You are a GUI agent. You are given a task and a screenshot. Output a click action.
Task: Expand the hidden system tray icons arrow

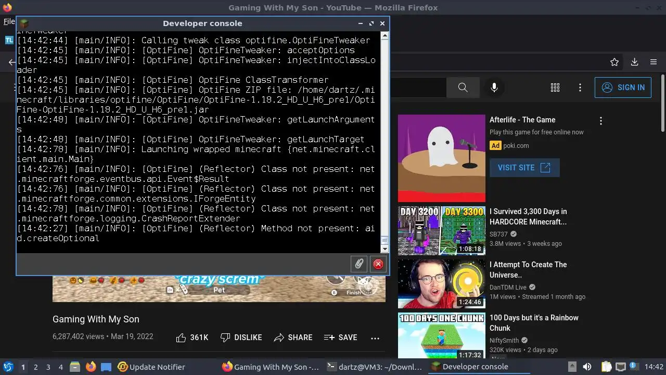[x=572, y=367]
